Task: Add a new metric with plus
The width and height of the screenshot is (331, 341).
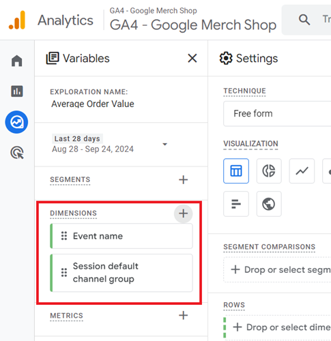Action: [x=183, y=315]
